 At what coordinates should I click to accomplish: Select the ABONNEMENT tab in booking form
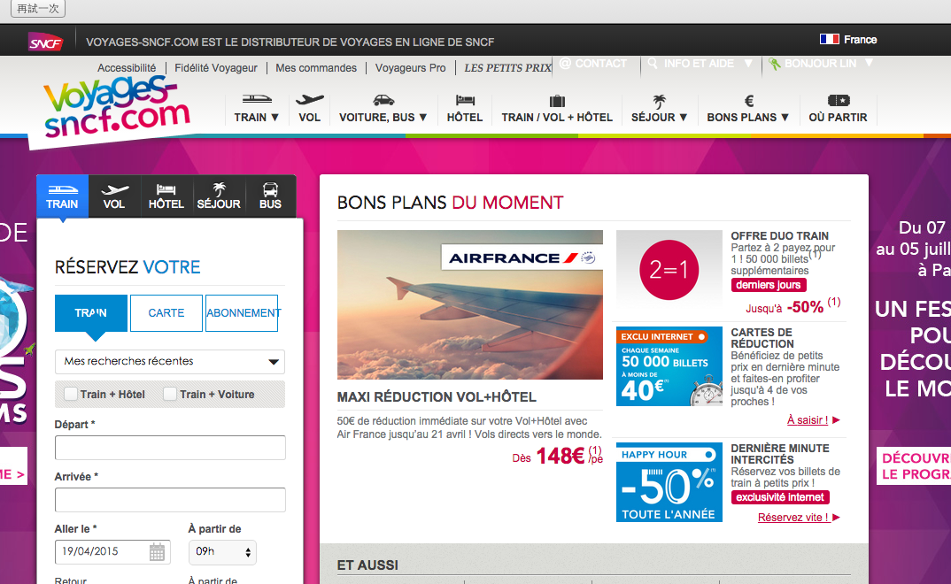242,313
